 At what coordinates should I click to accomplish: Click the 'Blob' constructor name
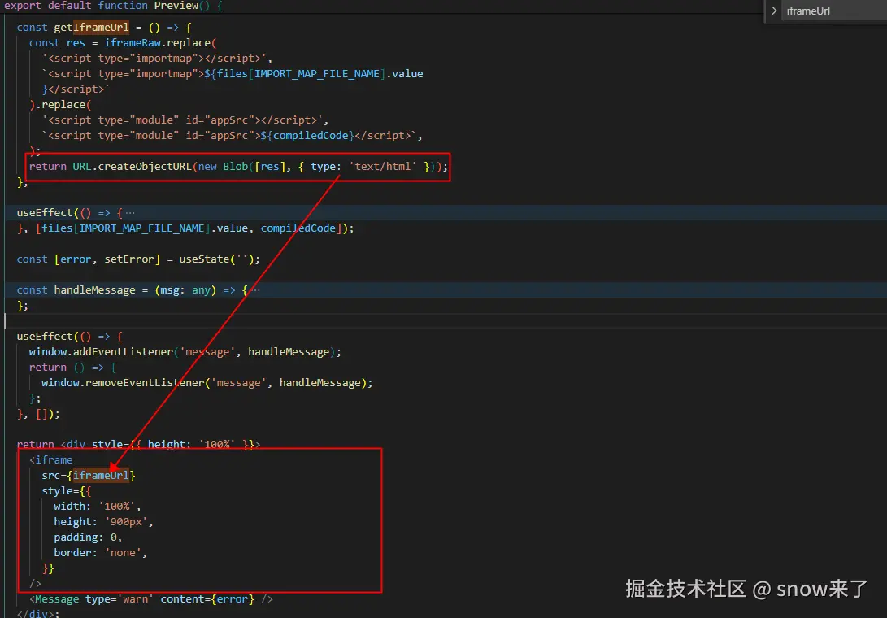coord(235,167)
